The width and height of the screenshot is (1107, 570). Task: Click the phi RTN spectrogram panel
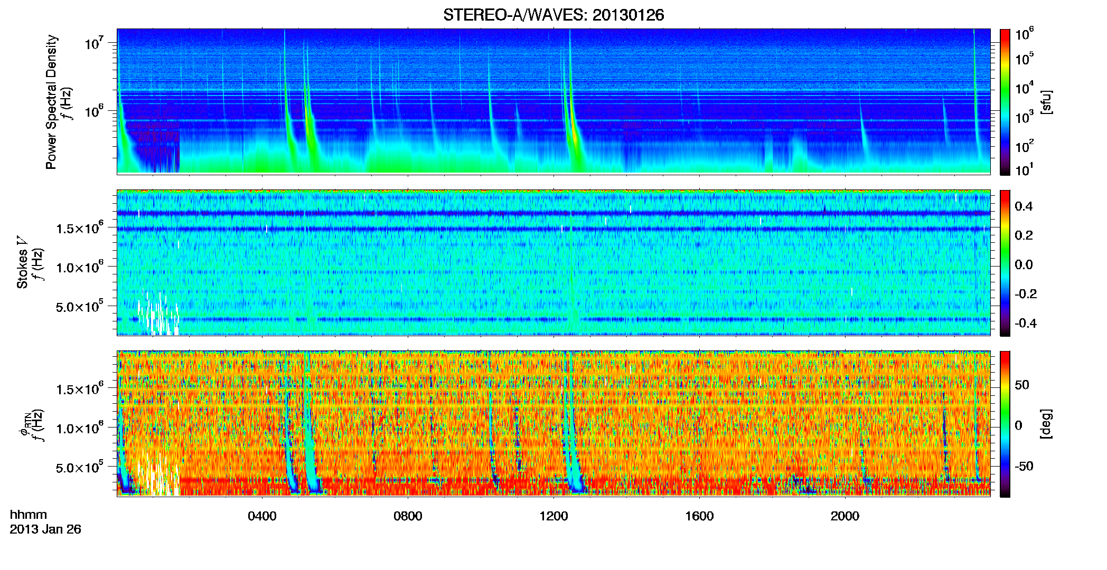pyautogui.click(x=553, y=424)
